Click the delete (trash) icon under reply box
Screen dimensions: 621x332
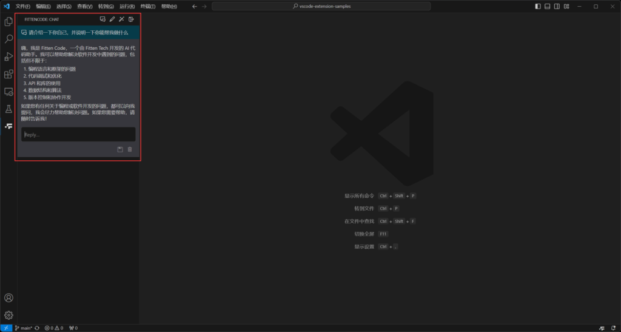pyautogui.click(x=130, y=149)
